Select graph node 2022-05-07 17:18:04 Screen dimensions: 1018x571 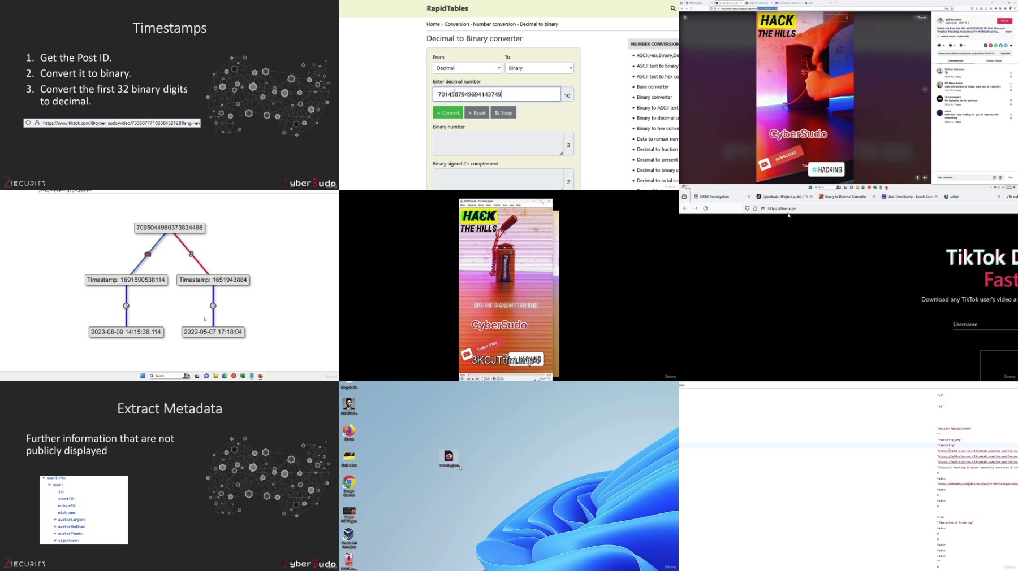[213, 332]
